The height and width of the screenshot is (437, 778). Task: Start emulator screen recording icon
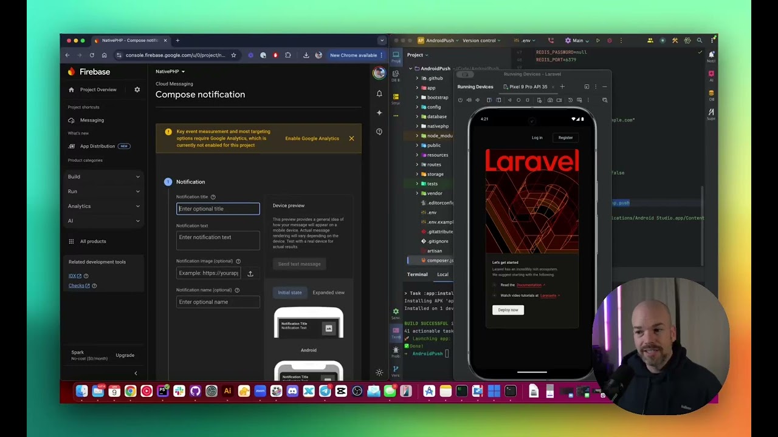(x=559, y=100)
